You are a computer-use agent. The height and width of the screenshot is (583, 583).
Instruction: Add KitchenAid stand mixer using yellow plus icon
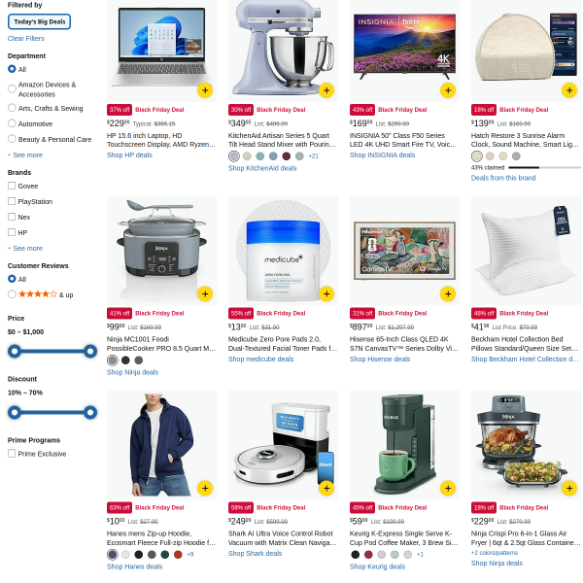(x=326, y=90)
